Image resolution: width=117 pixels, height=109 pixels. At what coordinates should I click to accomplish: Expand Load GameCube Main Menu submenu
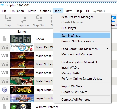(x=82, y=49)
